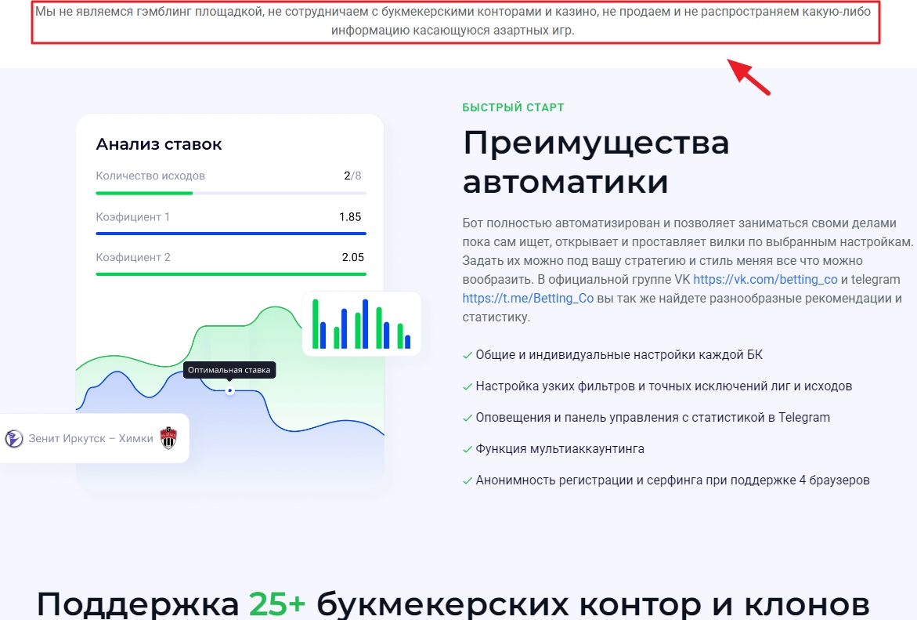
Task: Click the checkmark beside 'Общие и индивидуальные настройки'
Action: pos(468,355)
